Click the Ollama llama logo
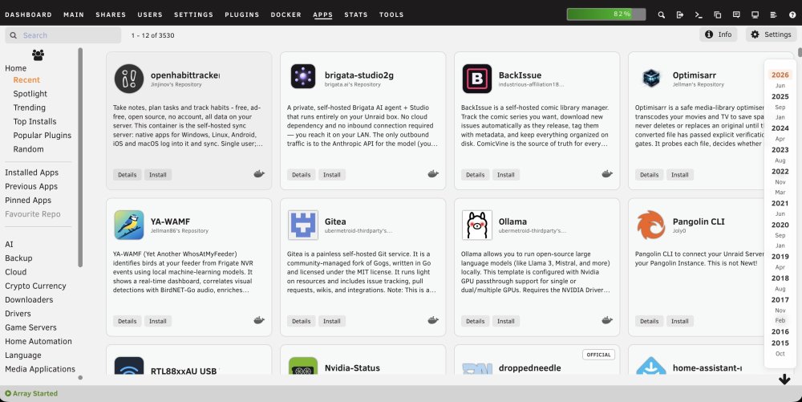Image resolution: width=802 pixels, height=402 pixels. point(476,225)
